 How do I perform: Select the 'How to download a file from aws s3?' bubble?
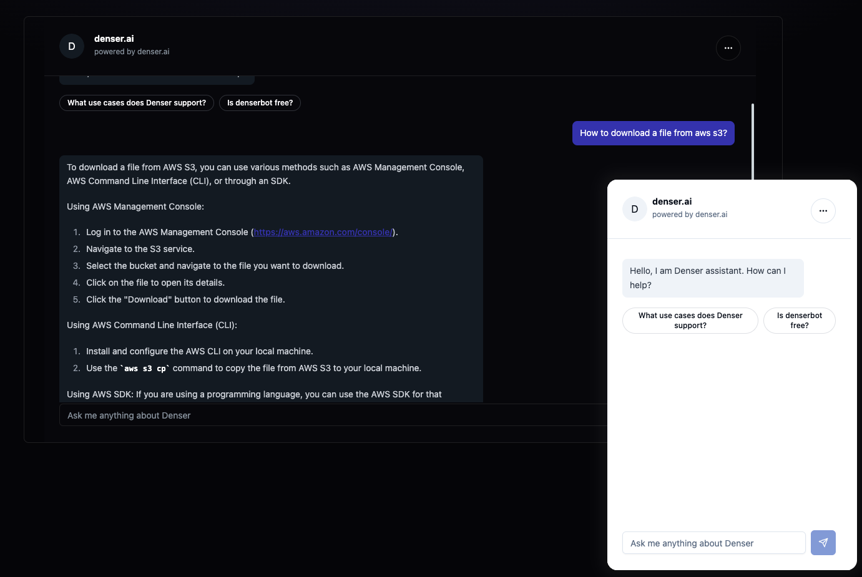(653, 133)
